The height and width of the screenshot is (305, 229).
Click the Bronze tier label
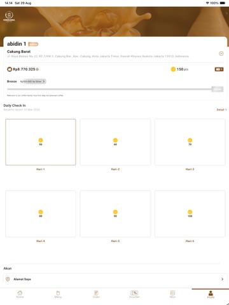[12, 81]
